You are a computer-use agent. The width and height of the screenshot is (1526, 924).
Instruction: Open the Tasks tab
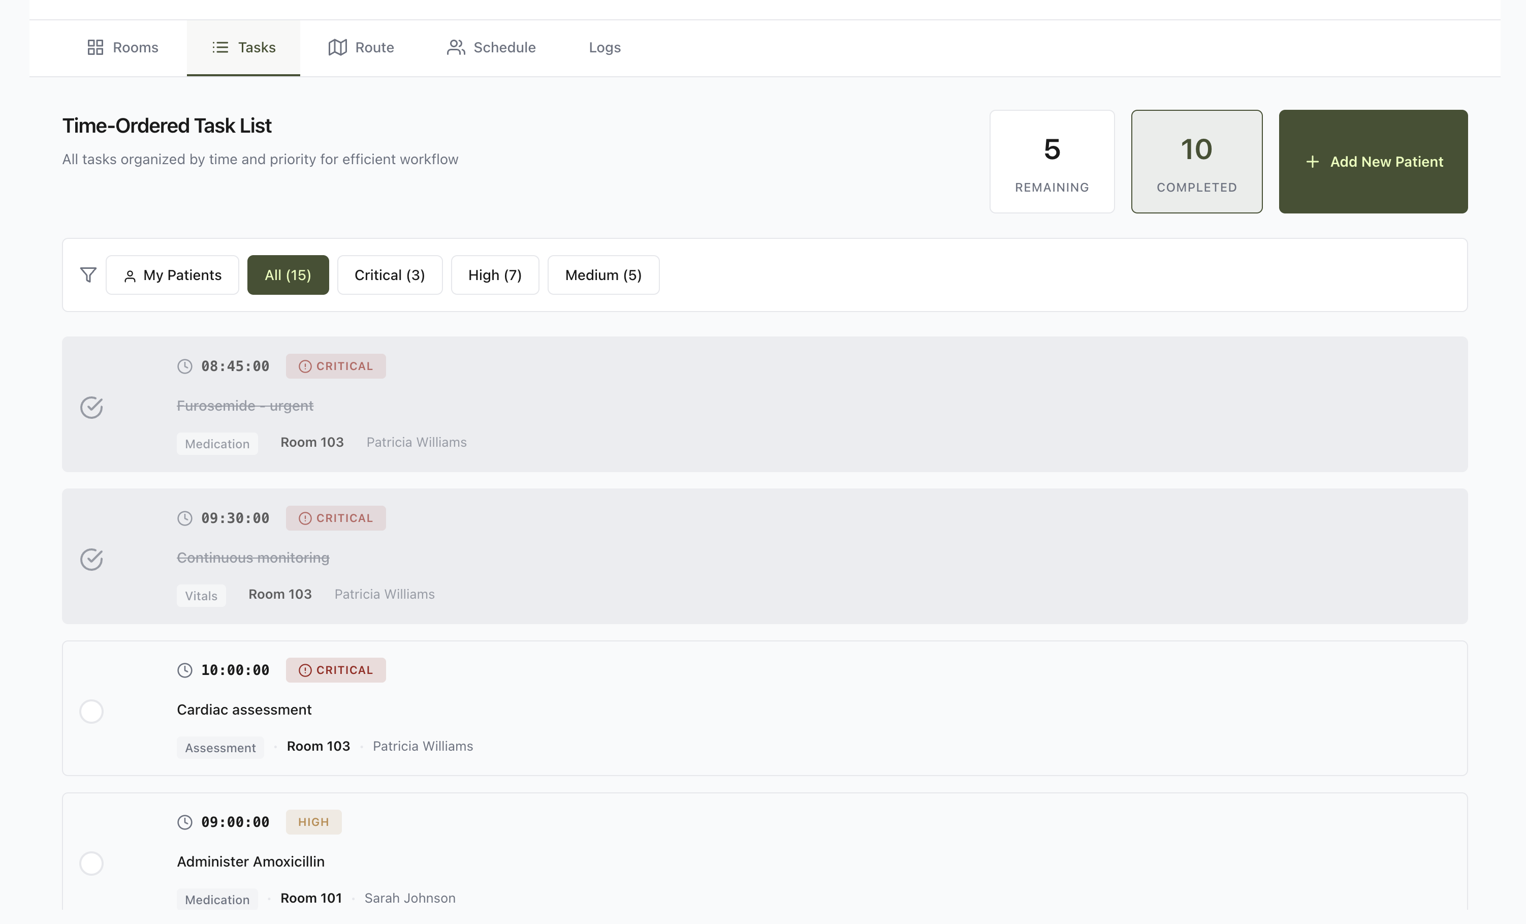243,48
